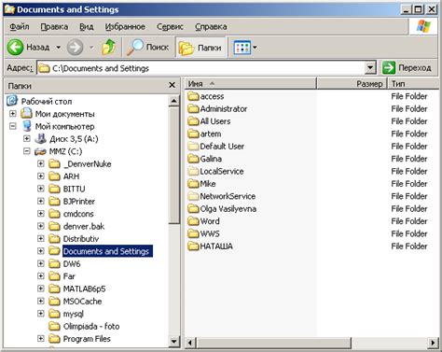
Task: Click the greyed Forward arrow button
Action: pyautogui.click(x=76, y=48)
